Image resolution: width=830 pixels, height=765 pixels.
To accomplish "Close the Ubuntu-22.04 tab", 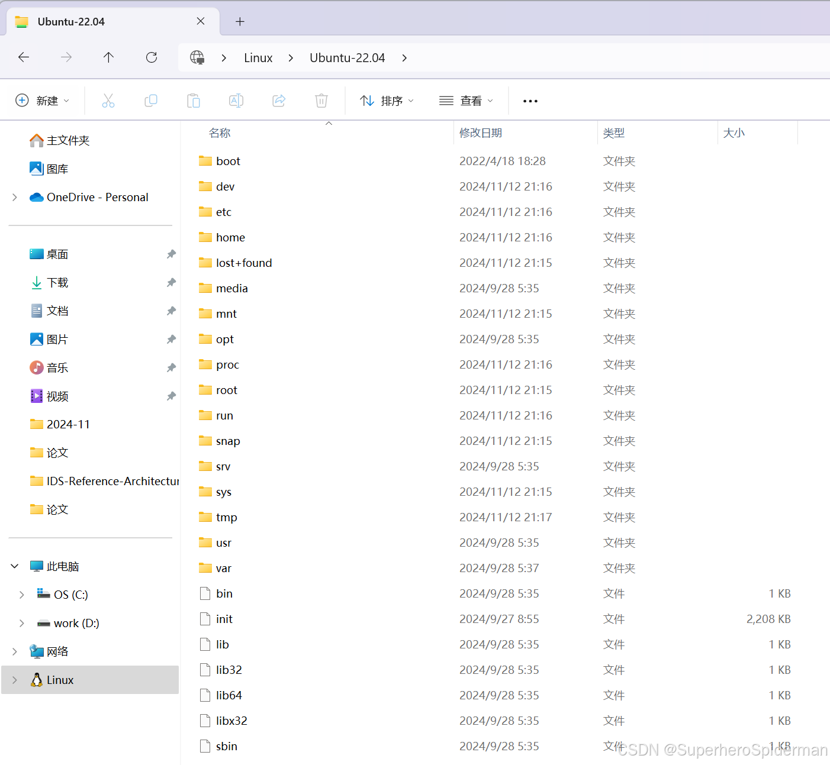I will click(x=201, y=21).
